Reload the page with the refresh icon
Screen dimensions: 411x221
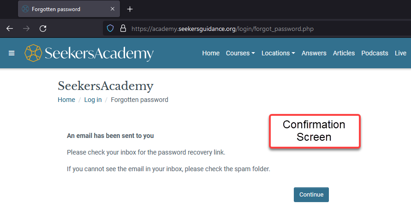43,29
